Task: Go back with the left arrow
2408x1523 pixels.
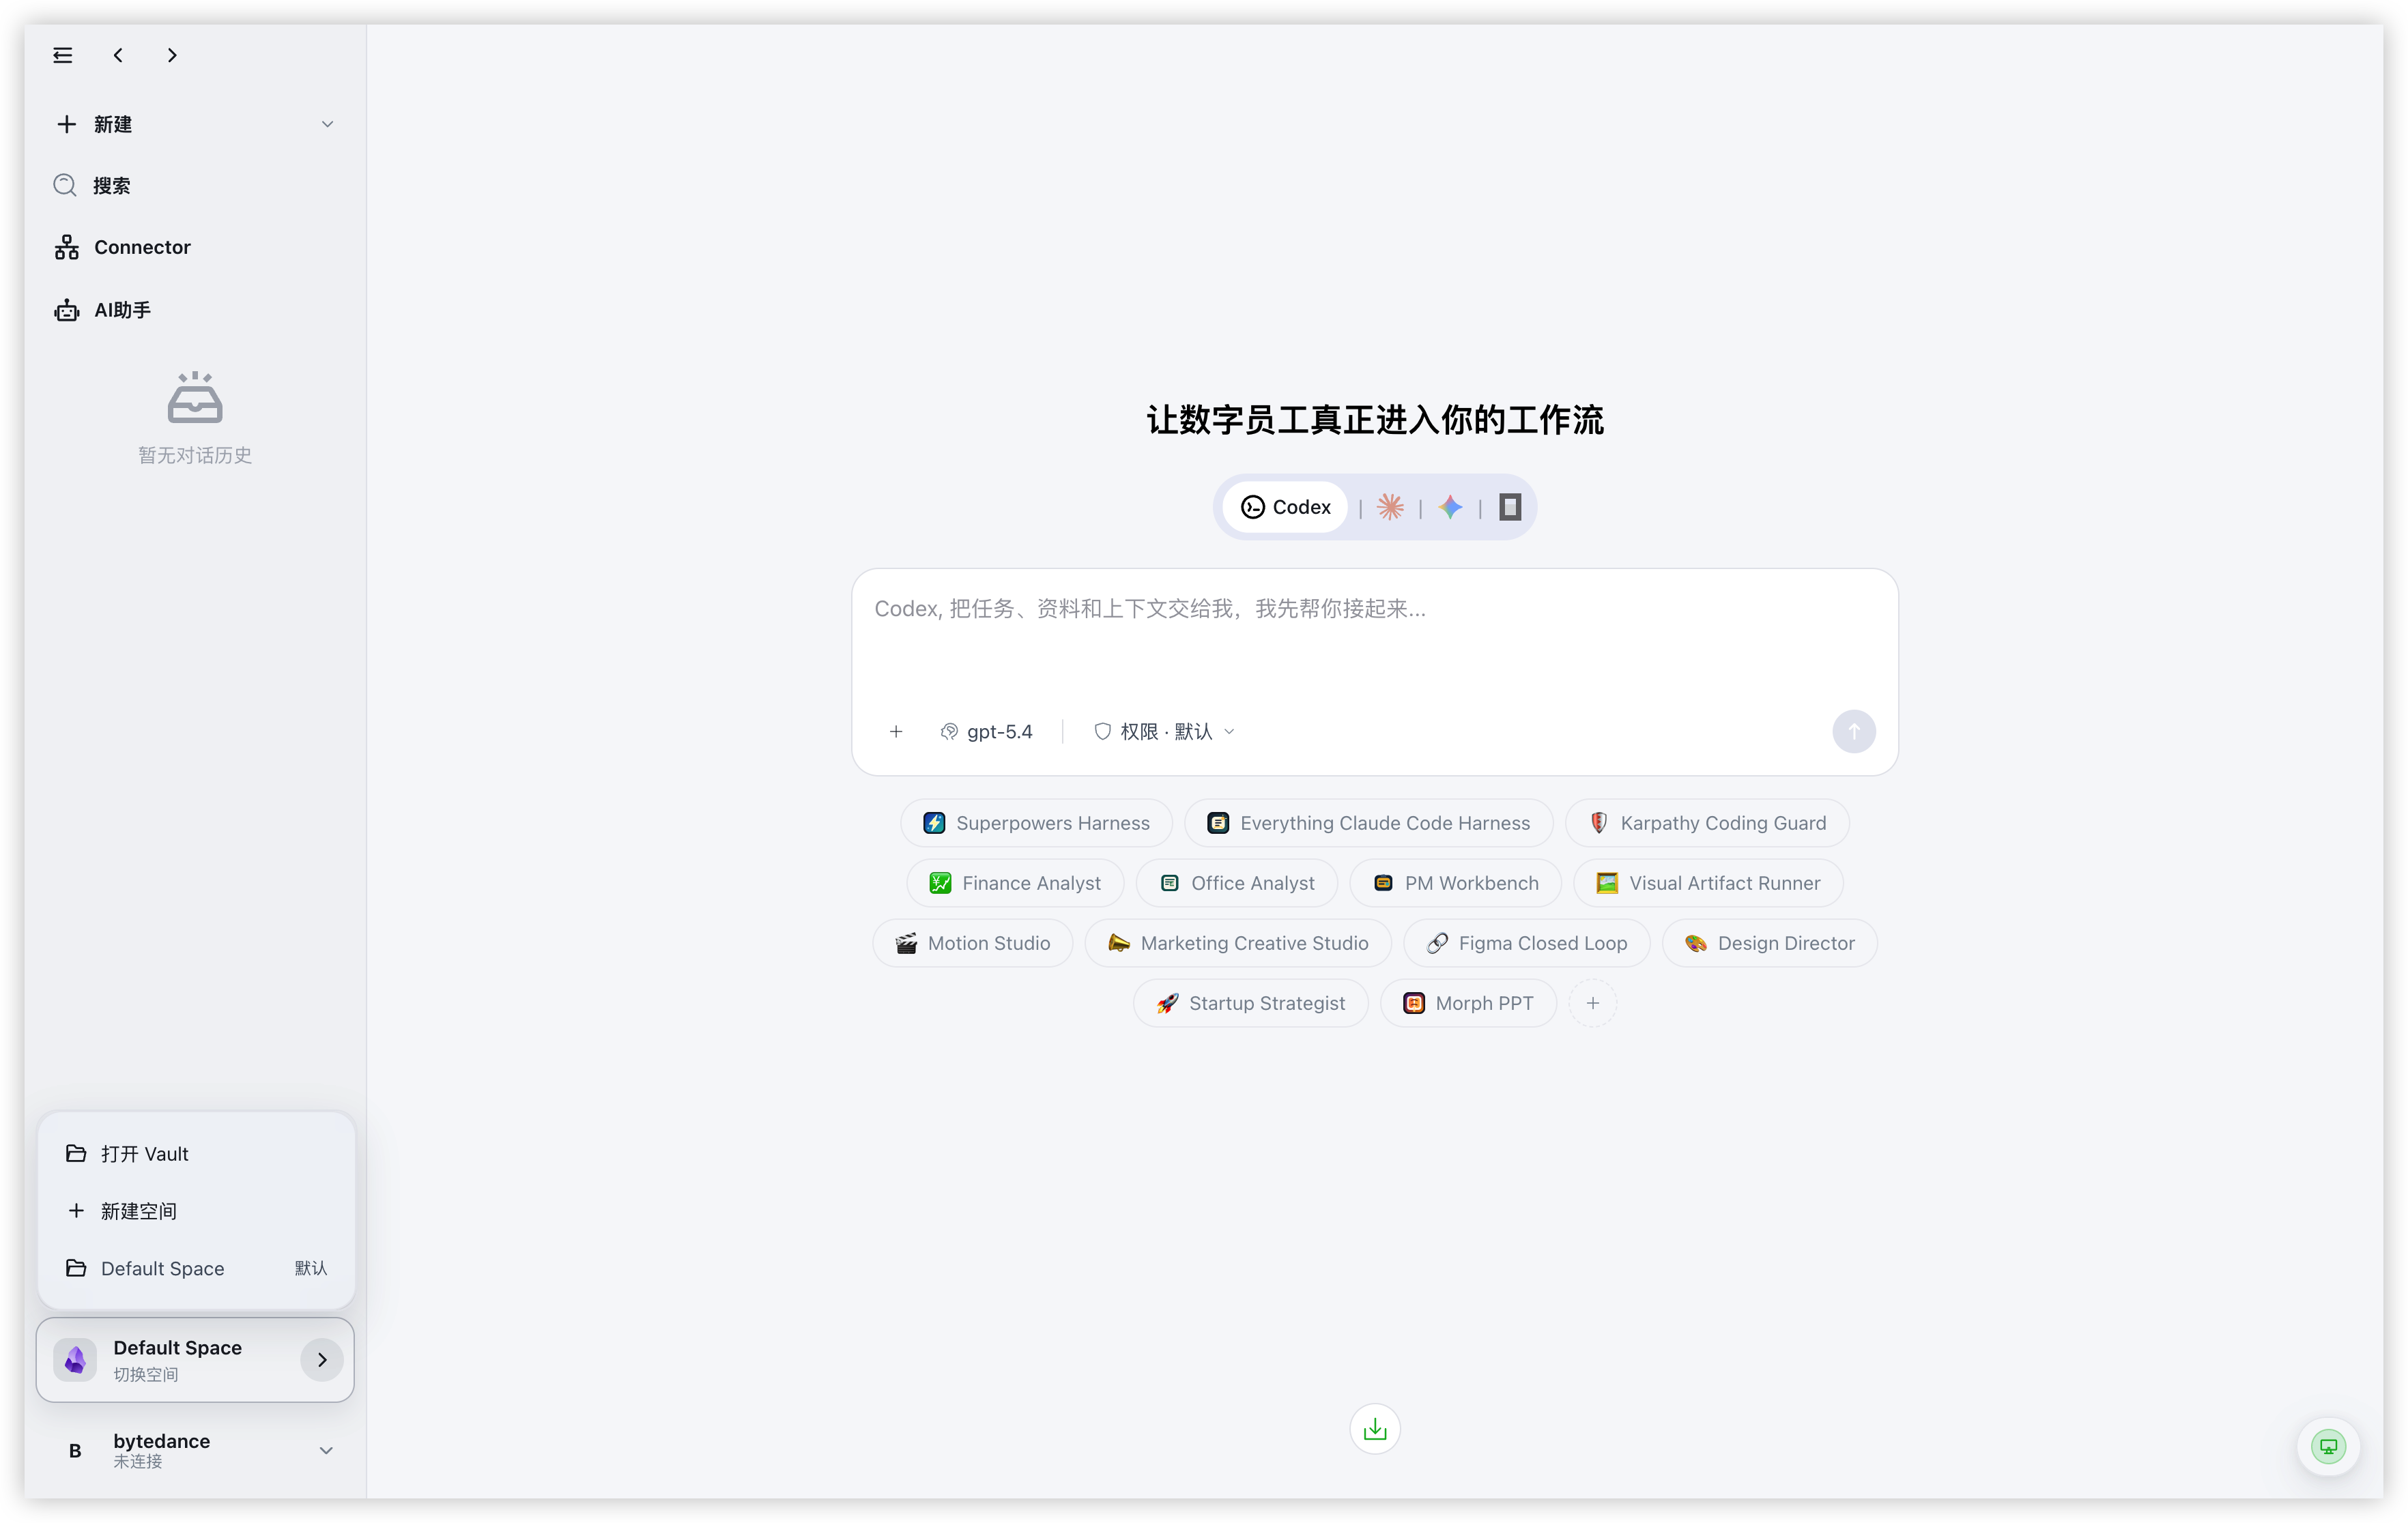Action: click(118, 55)
